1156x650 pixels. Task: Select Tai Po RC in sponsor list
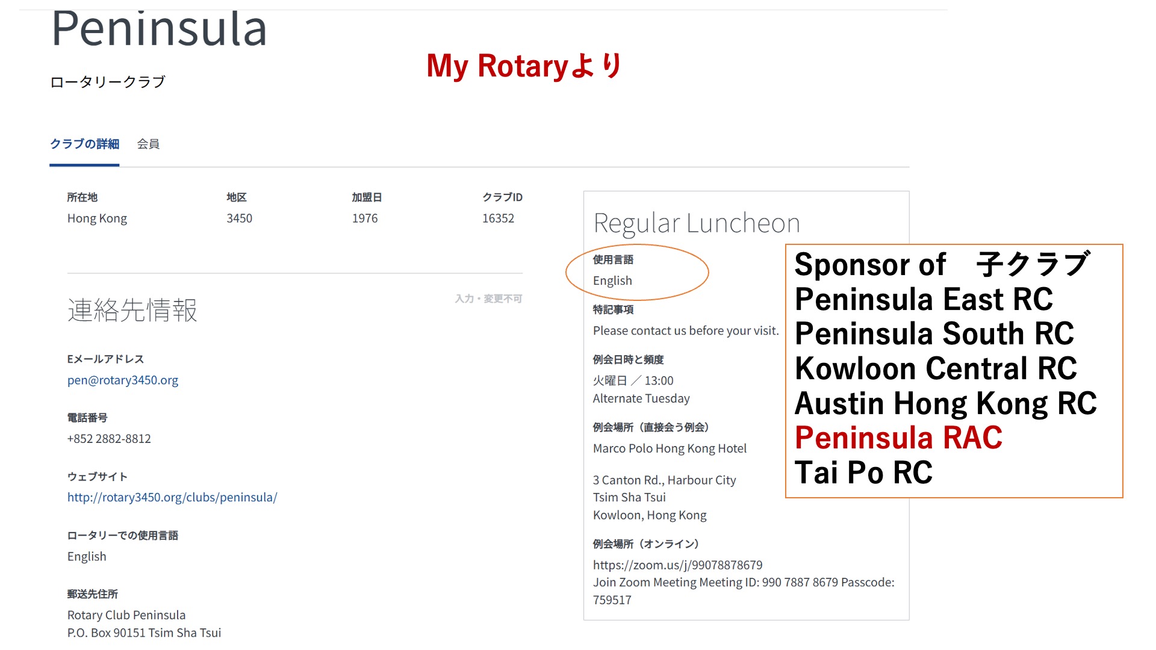tap(863, 472)
